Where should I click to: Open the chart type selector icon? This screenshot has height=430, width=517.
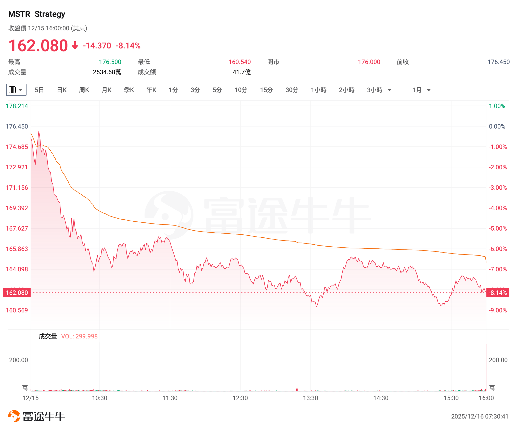pos(12,90)
